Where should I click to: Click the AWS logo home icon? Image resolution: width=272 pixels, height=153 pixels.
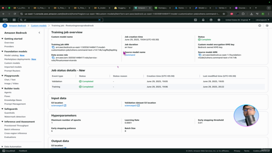click(5, 20)
